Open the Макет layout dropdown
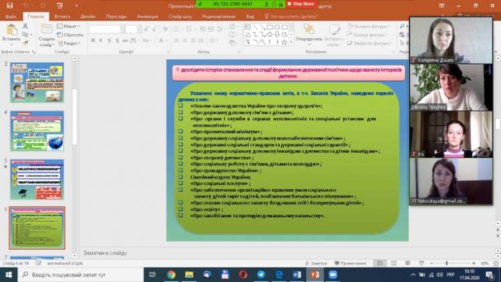Viewport: 501px width, 282px height. [70, 27]
